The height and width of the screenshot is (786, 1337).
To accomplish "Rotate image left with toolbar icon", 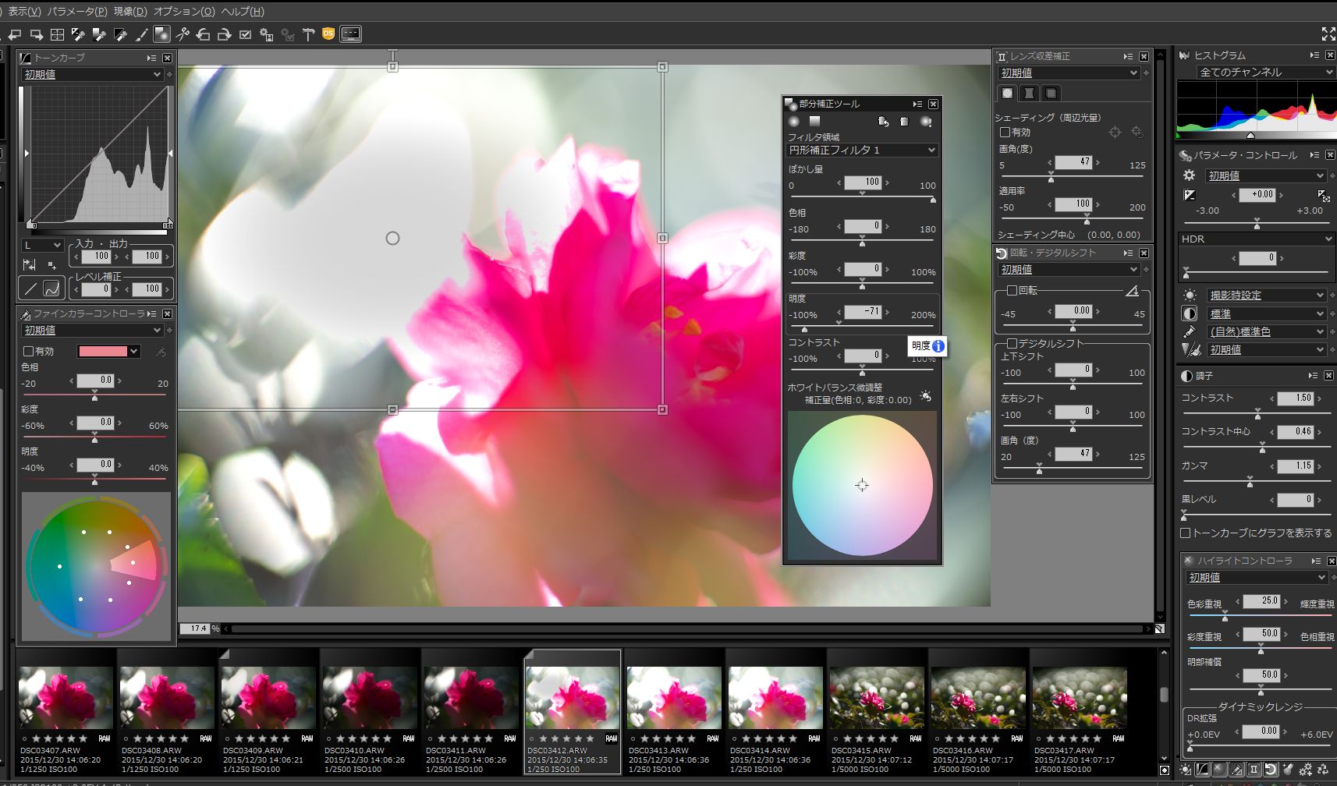I will [x=204, y=34].
